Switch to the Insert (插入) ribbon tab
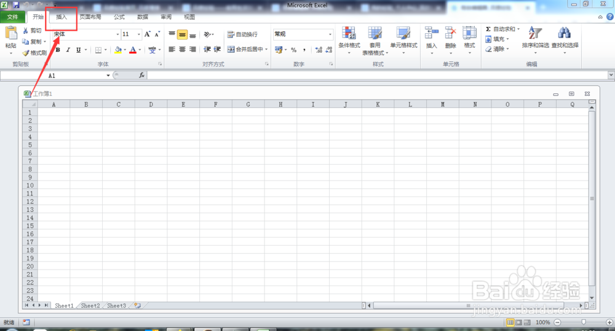Screen dimensions: 615x331 coord(61,17)
